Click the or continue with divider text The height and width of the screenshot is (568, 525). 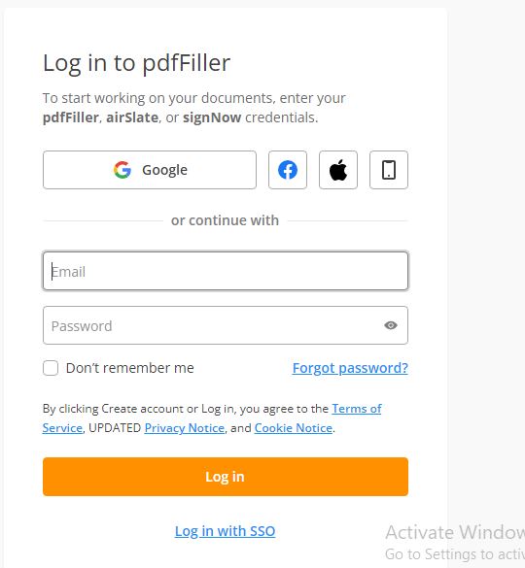coord(225,220)
